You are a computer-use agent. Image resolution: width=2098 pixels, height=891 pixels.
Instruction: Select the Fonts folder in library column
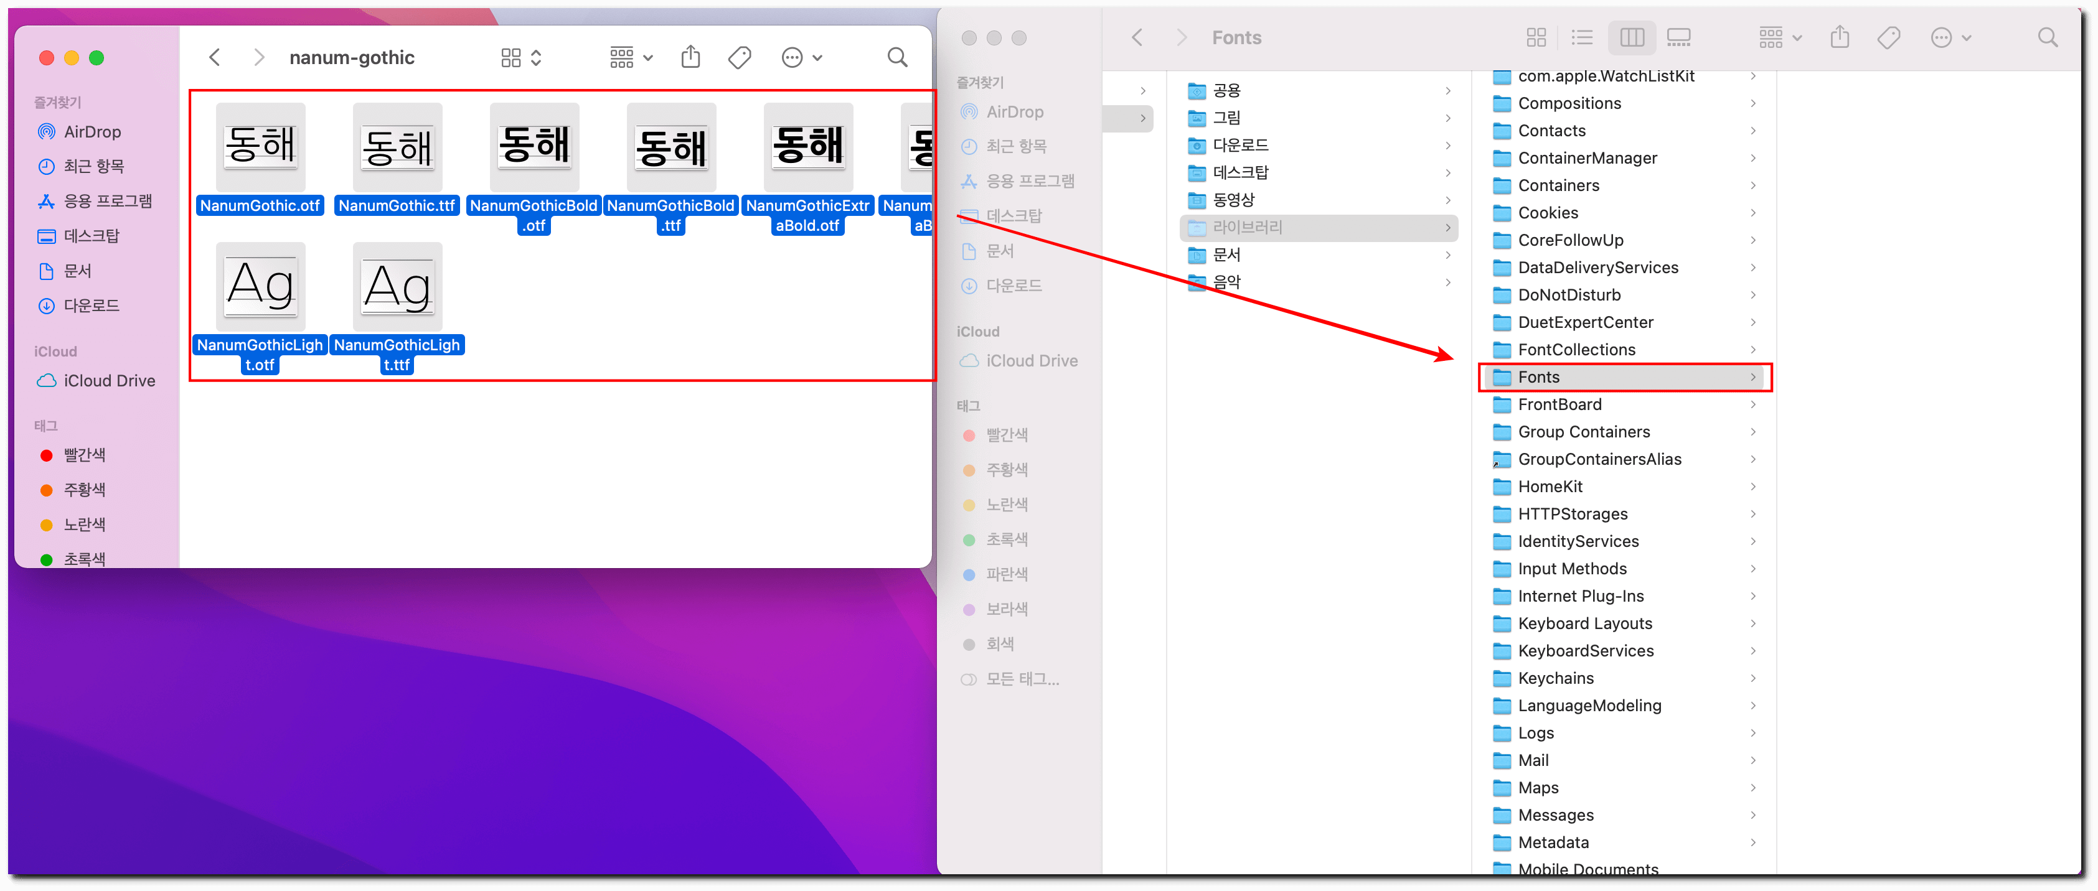coord(1625,378)
